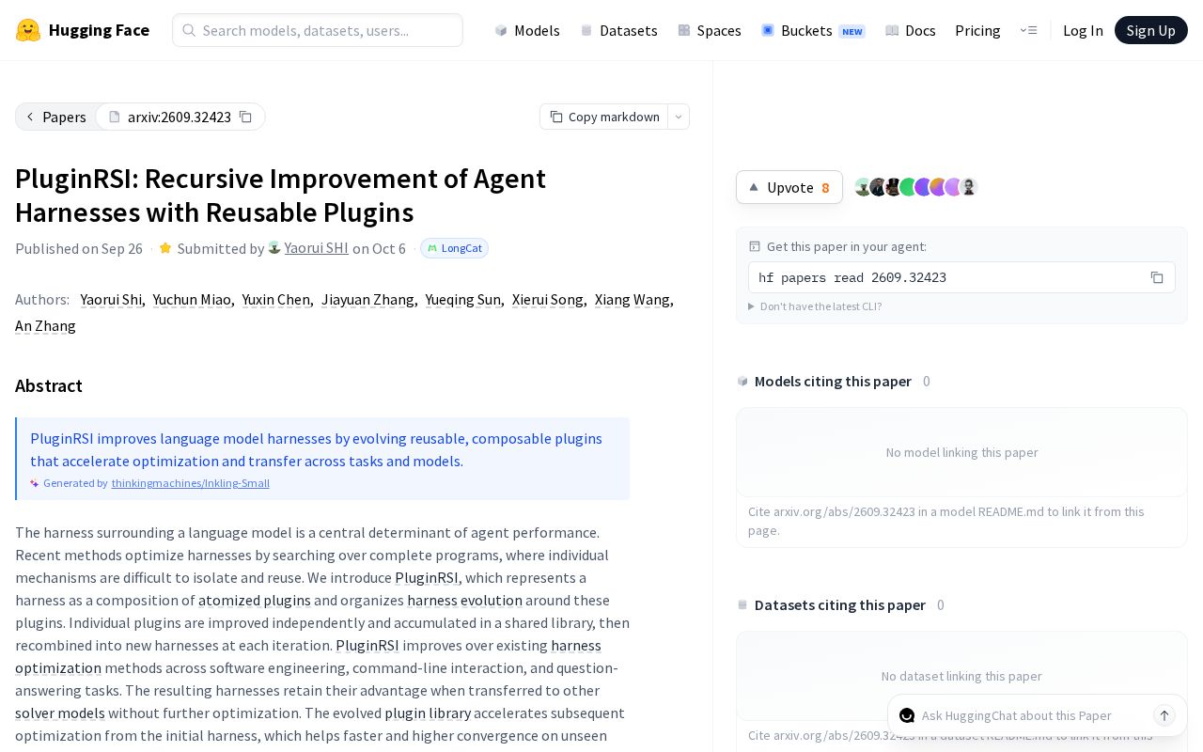Click the LongCat organization badge

point(454,248)
